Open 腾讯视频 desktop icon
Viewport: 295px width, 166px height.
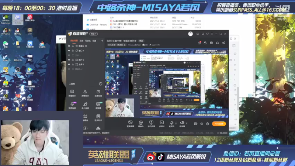(30, 71)
